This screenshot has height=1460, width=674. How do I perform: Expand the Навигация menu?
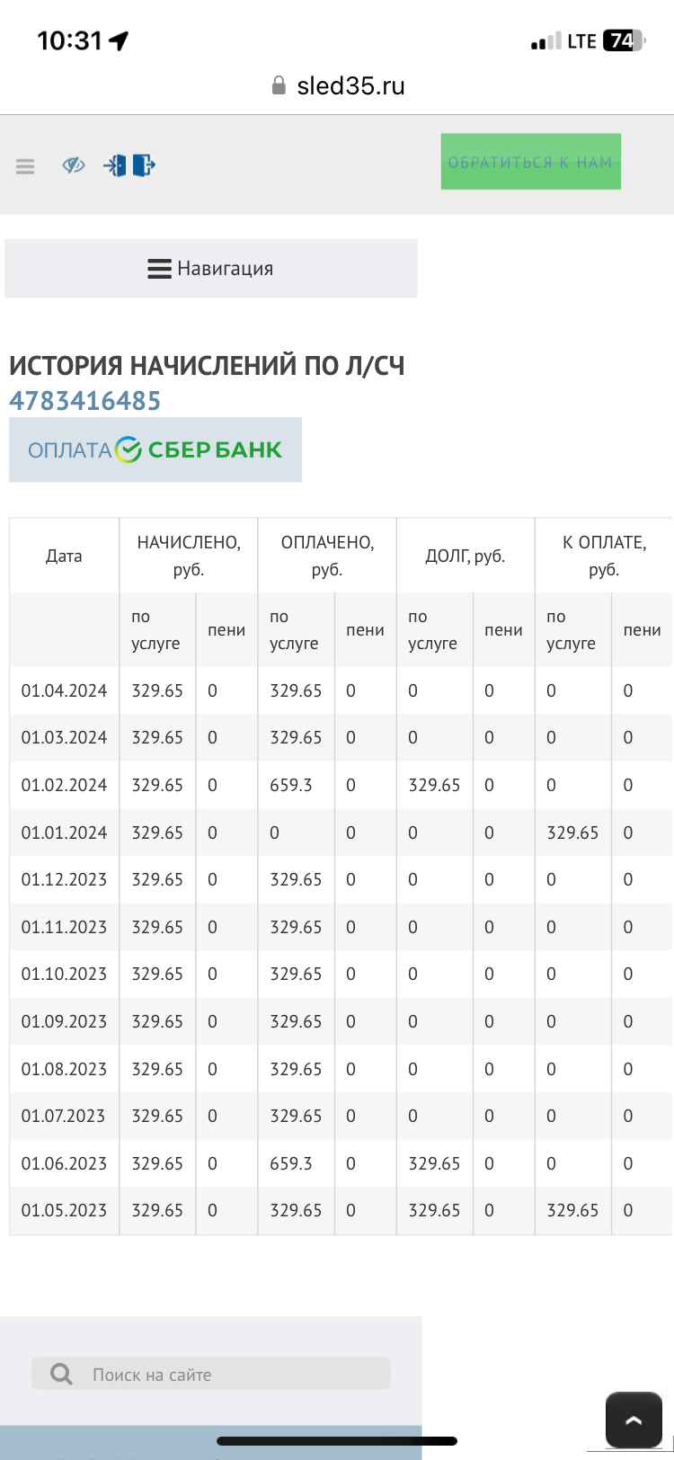tap(210, 268)
